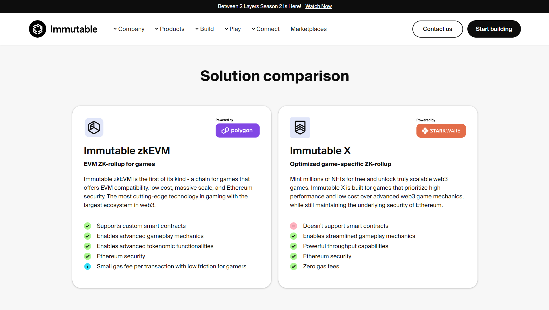Expand the Play dropdown menu

[233, 29]
